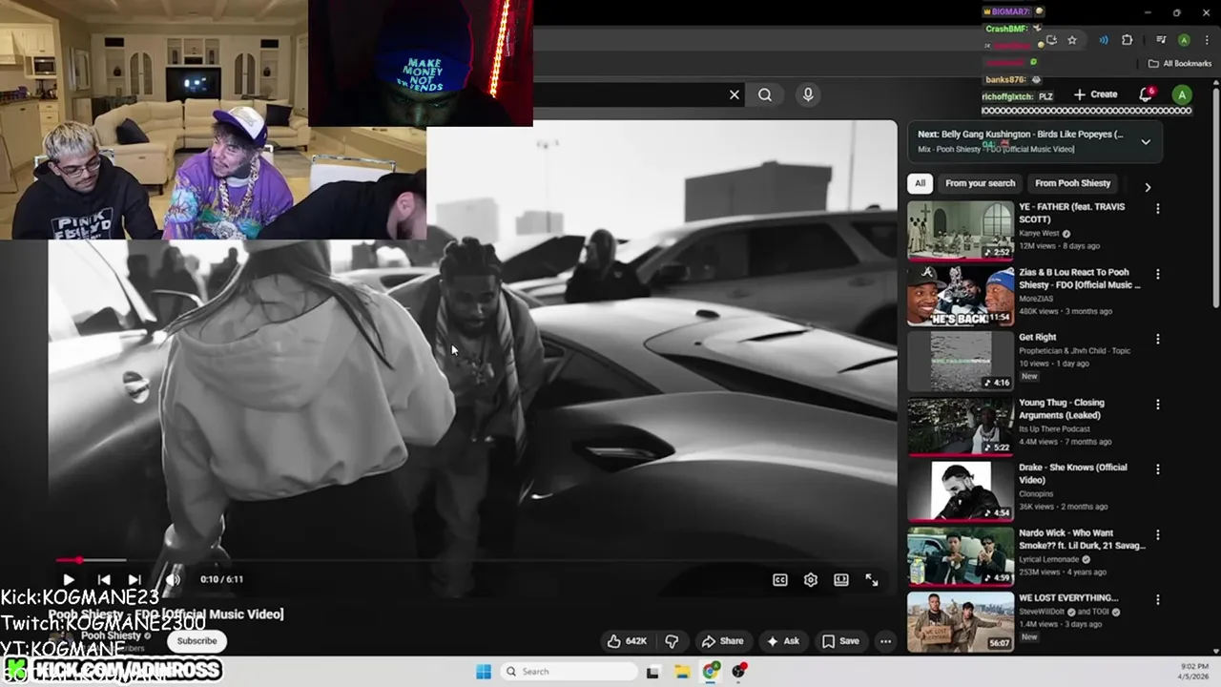The width and height of the screenshot is (1221, 687).
Task: Dislike the video thumbs down
Action: point(672,641)
